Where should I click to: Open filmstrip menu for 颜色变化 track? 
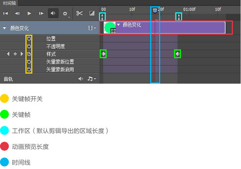coord(92,28)
